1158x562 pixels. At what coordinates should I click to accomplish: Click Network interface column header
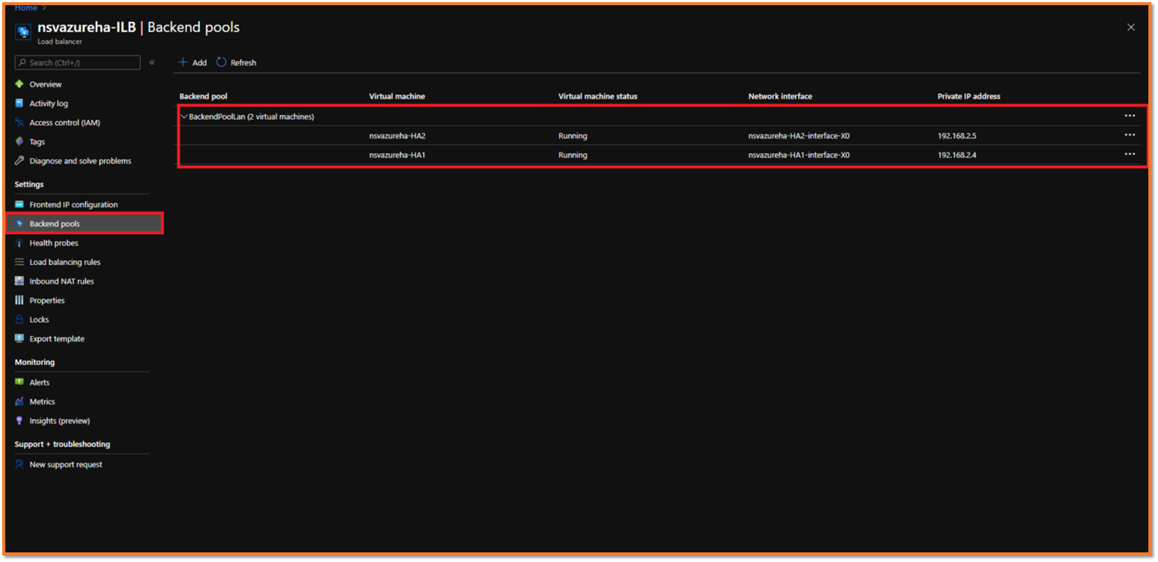tap(780, 96)
